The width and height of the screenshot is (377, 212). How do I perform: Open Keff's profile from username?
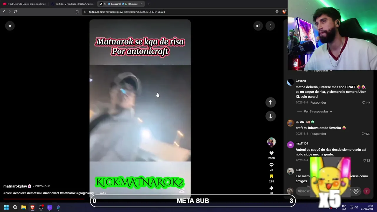coord(298,170)
